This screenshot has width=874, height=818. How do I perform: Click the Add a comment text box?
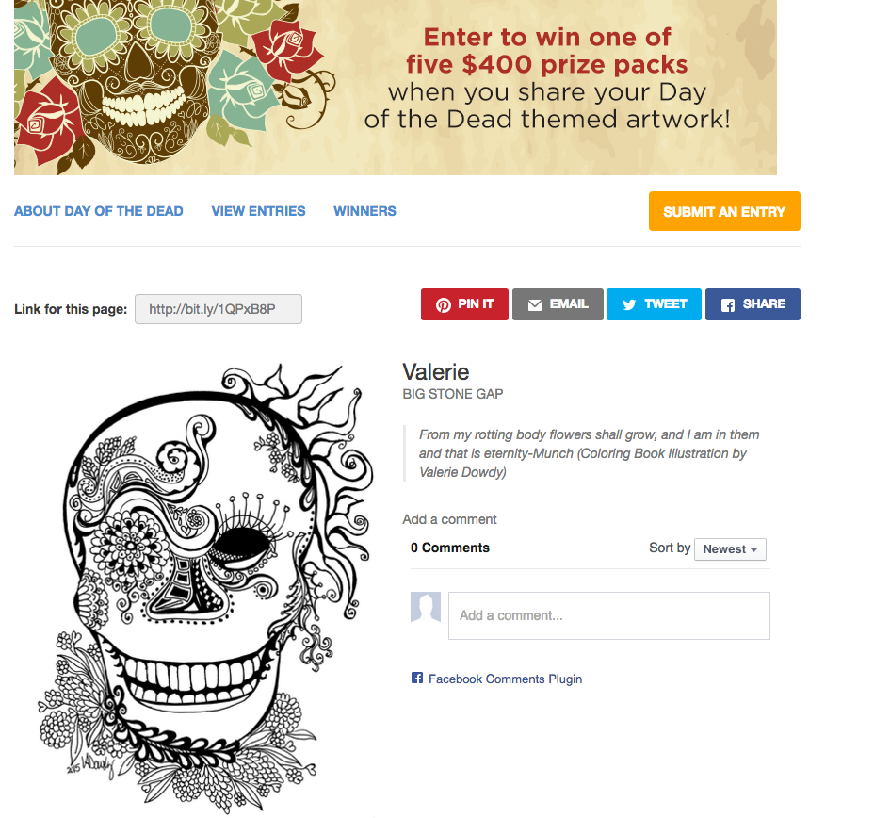coord(609,615)
